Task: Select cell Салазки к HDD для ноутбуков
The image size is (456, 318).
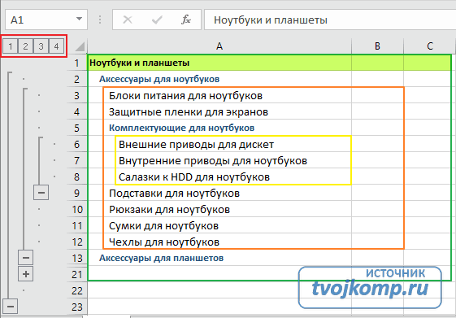Action: click(219, 176)
